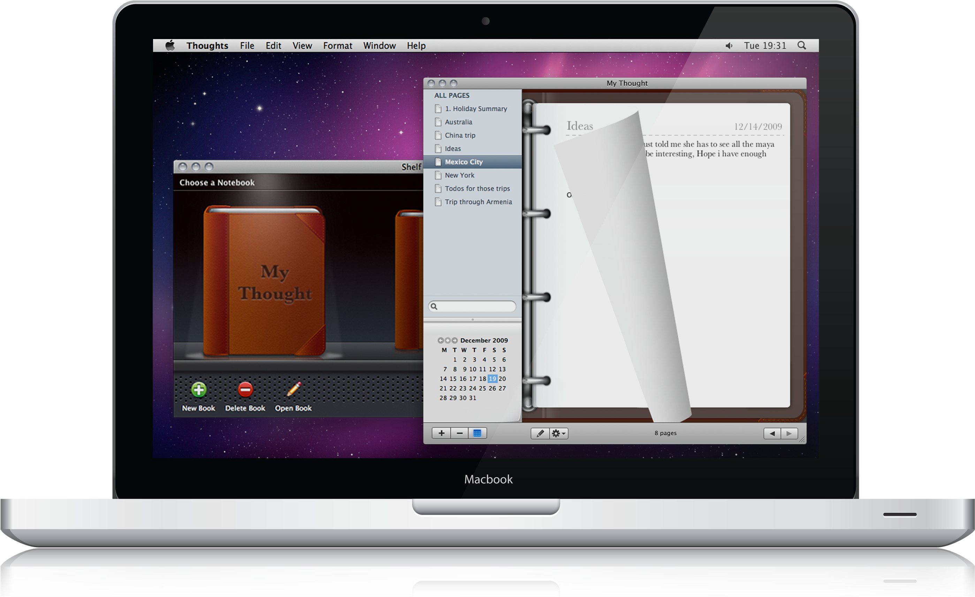Open the Help menu
The width and height of the screenshot is (975, 597).
pos(416,46)
